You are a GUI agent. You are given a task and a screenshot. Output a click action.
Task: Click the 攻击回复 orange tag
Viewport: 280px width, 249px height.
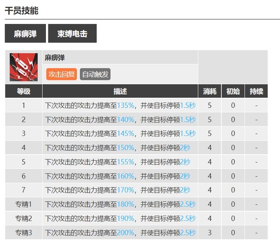[x=61, y=74]
